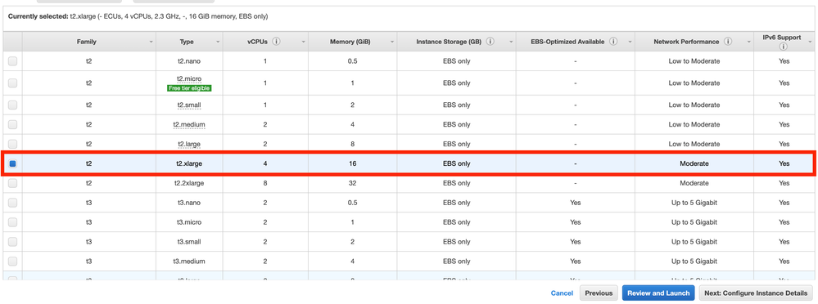Click the t3.micro type cell
818x304 pixels.
(x=189, y=222)
